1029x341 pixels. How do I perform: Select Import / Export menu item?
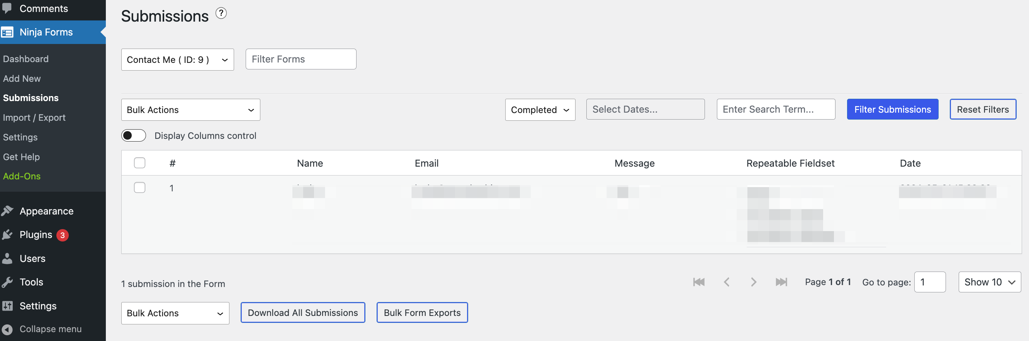(34, 117)
